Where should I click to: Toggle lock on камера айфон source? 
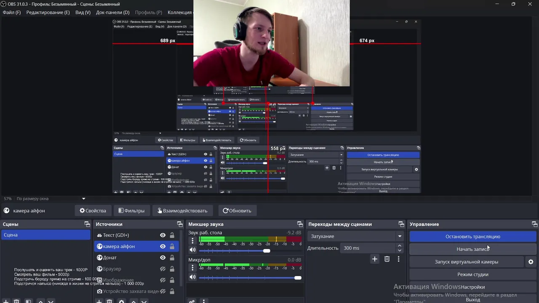pos(172,247)
